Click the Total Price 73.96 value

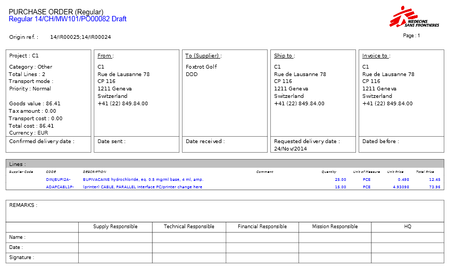coord(434,187)
